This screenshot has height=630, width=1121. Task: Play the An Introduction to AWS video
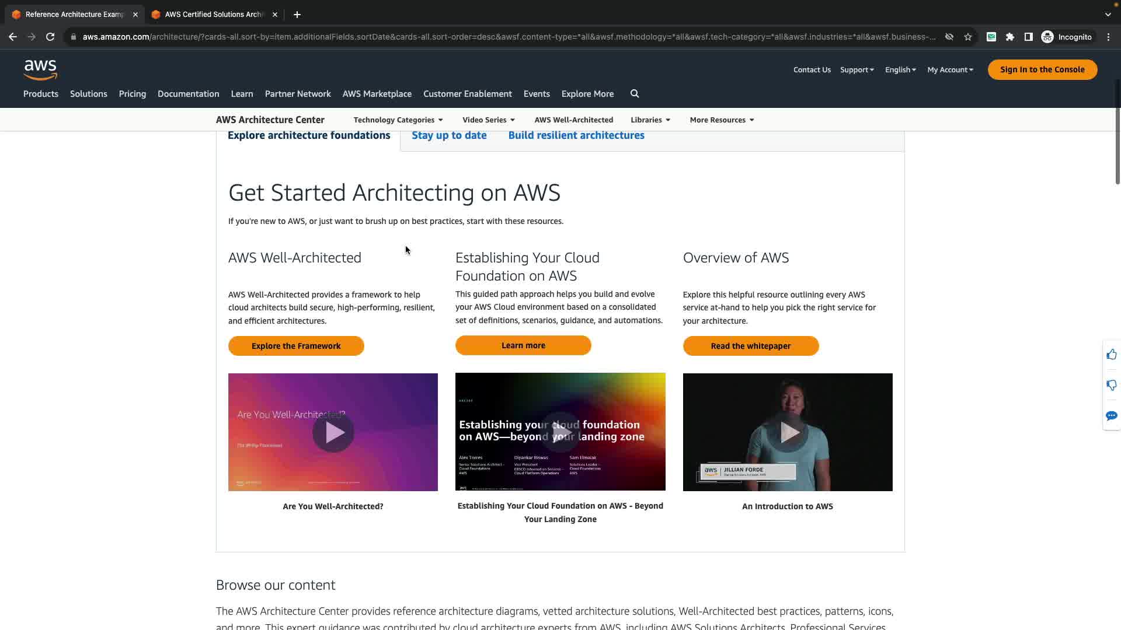click(x=787, y=432)
